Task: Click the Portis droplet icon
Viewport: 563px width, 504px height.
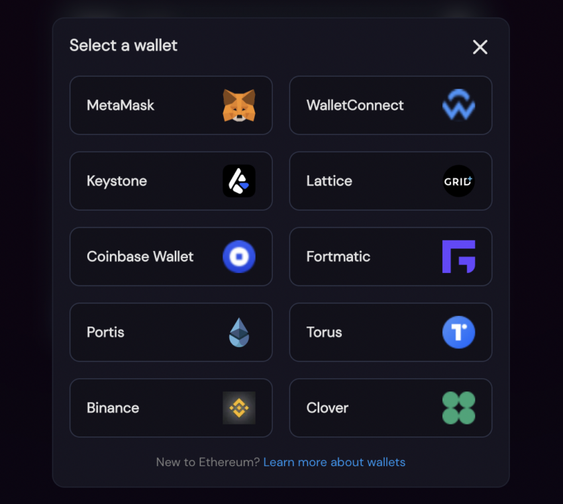Action: coord(239,332)
